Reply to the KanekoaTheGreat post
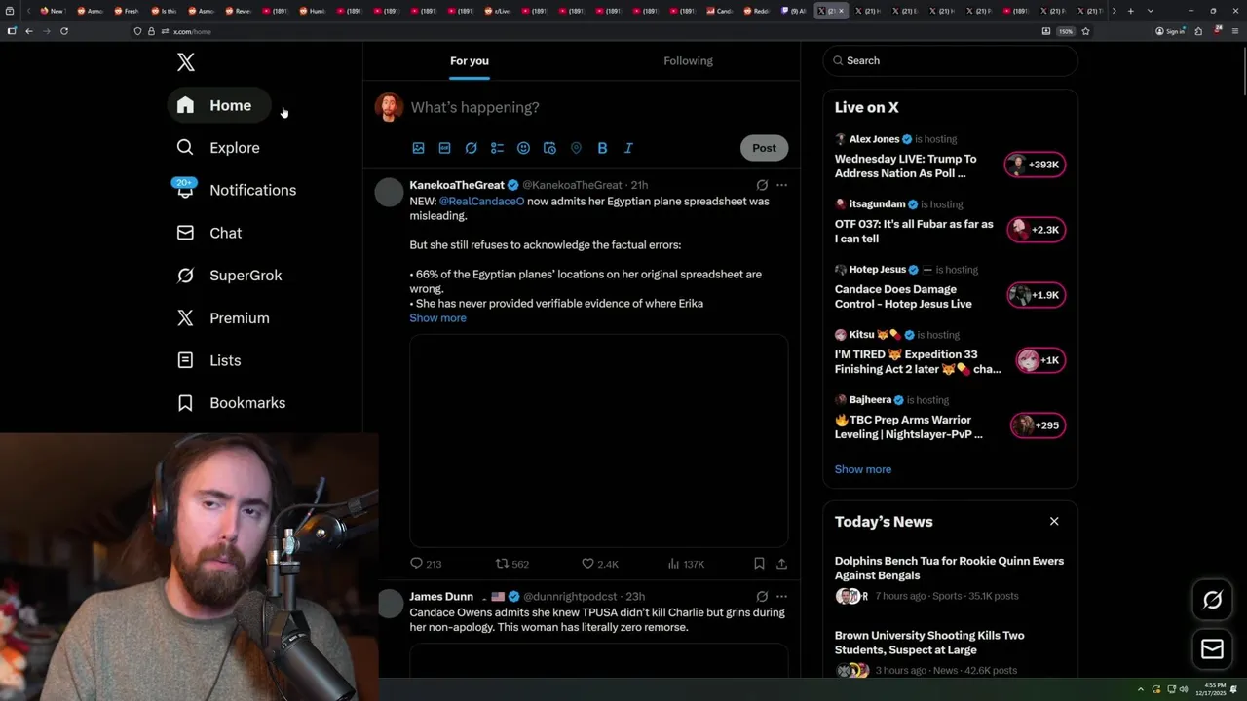 point(426,564)
